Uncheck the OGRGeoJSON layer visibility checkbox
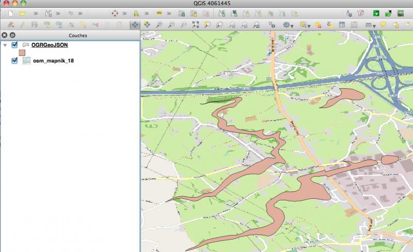 pos(14,45)
